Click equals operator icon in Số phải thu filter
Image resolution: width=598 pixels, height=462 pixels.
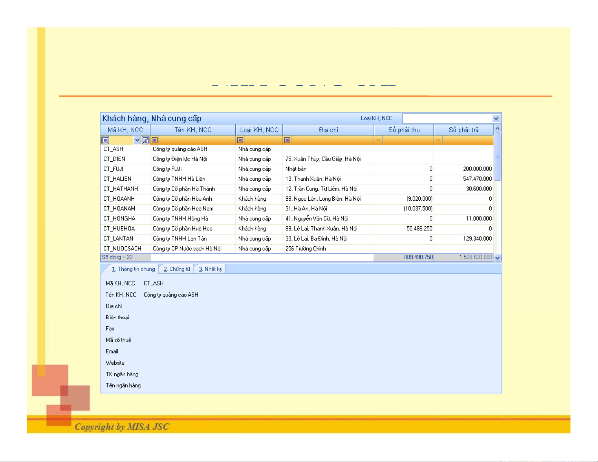pyautogui.click(x=378, y=140)
